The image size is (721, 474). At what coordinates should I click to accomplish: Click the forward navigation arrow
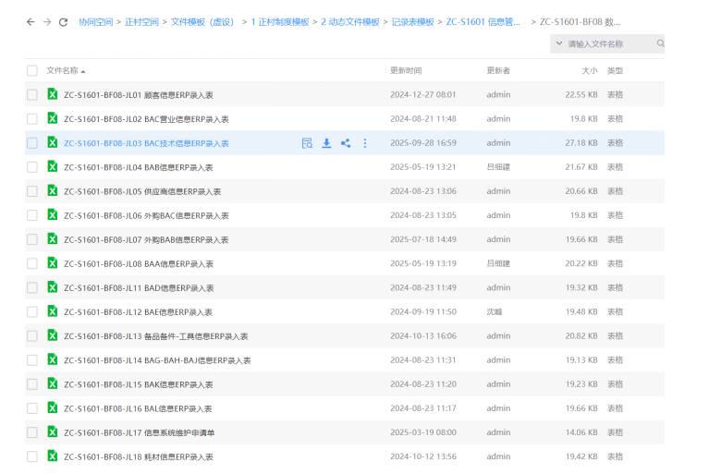46,21
